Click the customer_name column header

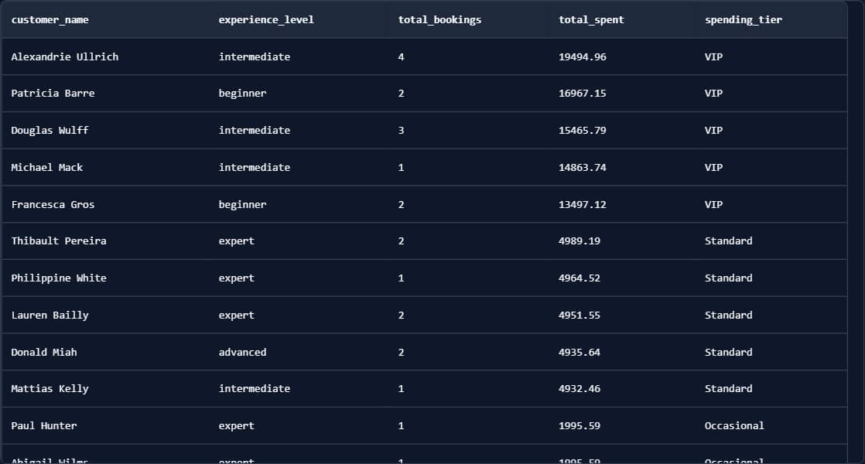pyautogui.click(x=50, y=20)
